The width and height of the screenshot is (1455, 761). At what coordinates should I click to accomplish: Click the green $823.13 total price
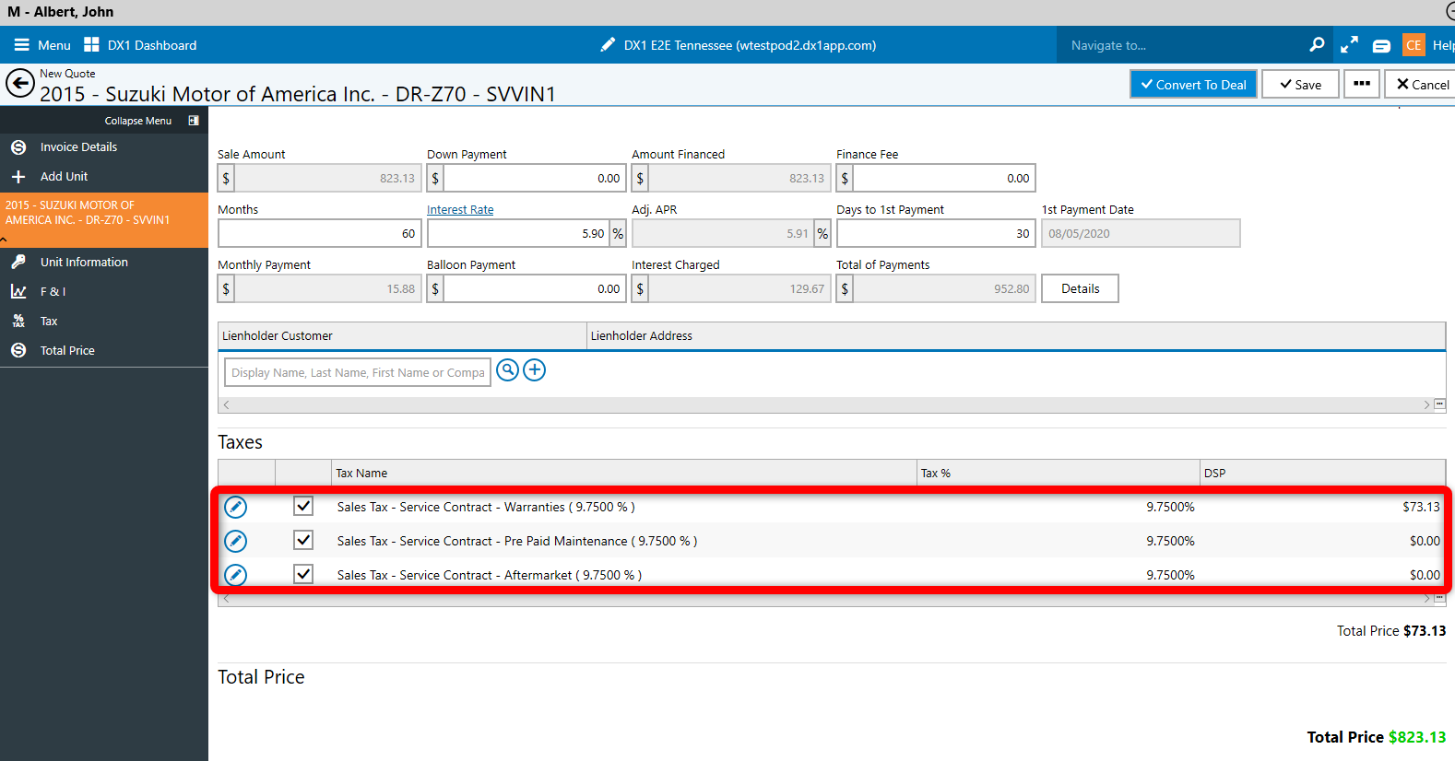click(1417, 737)
